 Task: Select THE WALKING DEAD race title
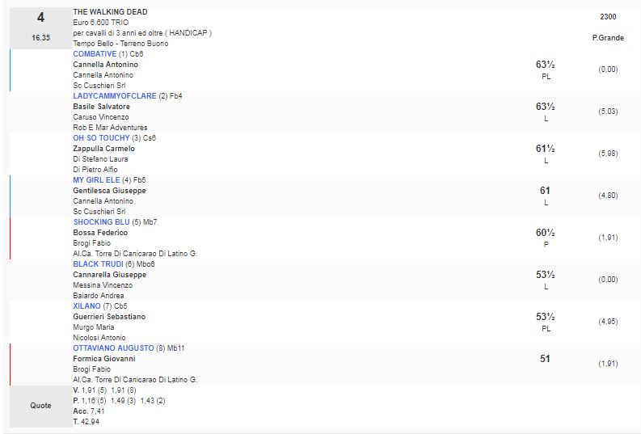click(x=110, y=12)
